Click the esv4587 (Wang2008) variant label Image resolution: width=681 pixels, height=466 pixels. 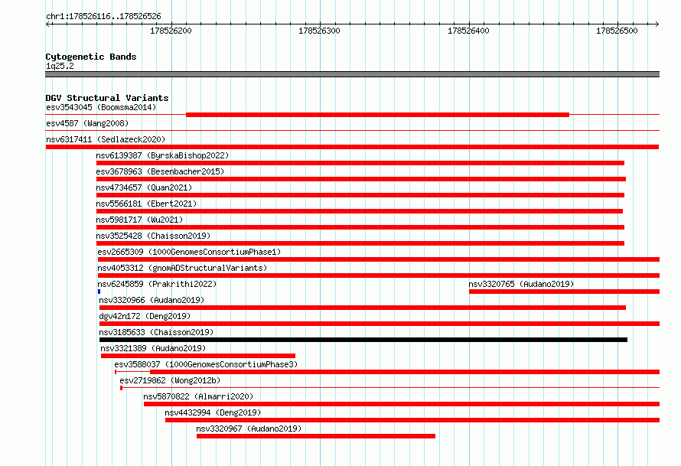87,123
